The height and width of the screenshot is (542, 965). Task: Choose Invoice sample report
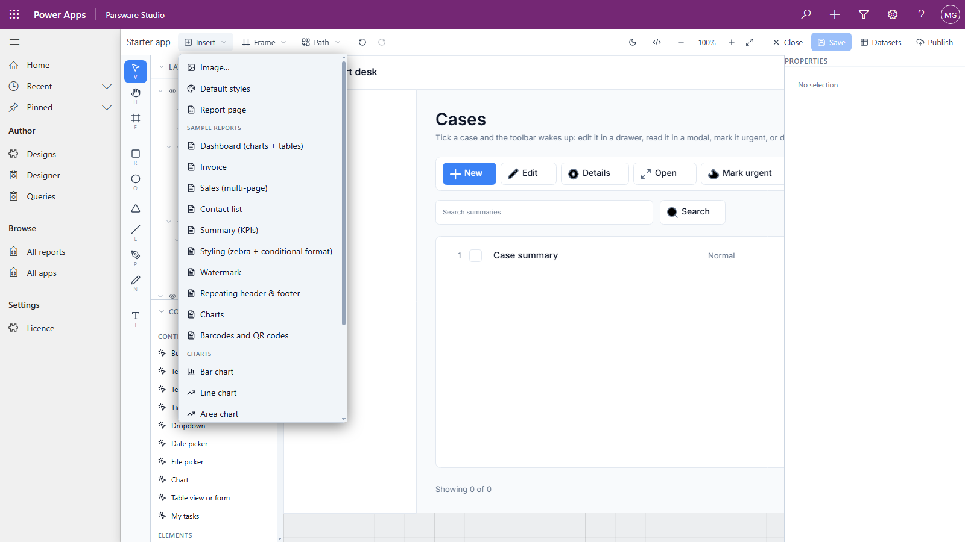[x=261, y=167]
